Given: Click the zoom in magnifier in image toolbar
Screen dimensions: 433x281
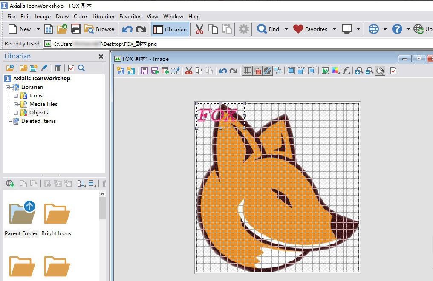Looking at the screenshot, I should (x=359, y=71).
